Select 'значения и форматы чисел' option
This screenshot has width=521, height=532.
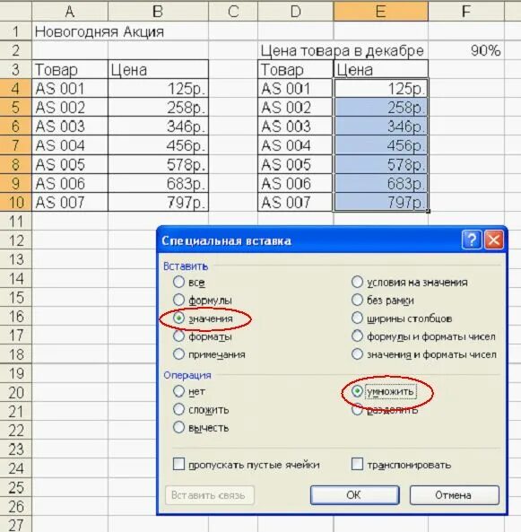point(357,354)
